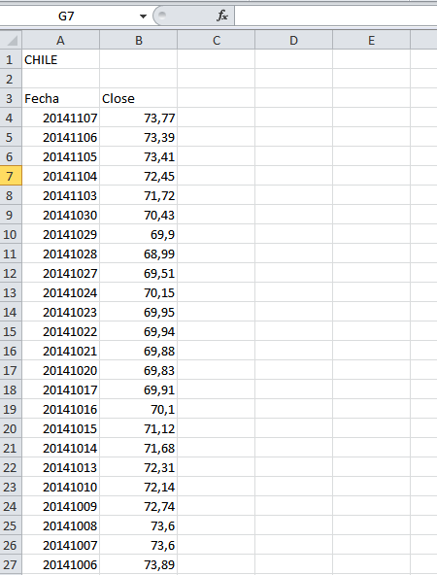
Task: Select column C header
Action: tap(217, 40)
